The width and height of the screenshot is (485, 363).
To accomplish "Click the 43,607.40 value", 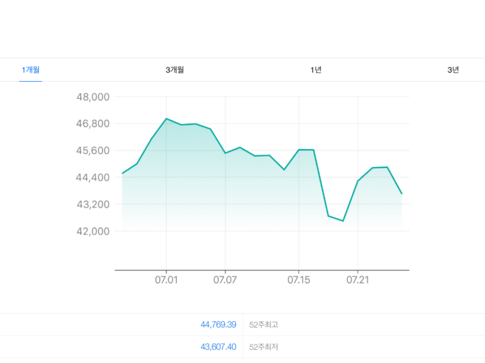I will pos(218,347).
